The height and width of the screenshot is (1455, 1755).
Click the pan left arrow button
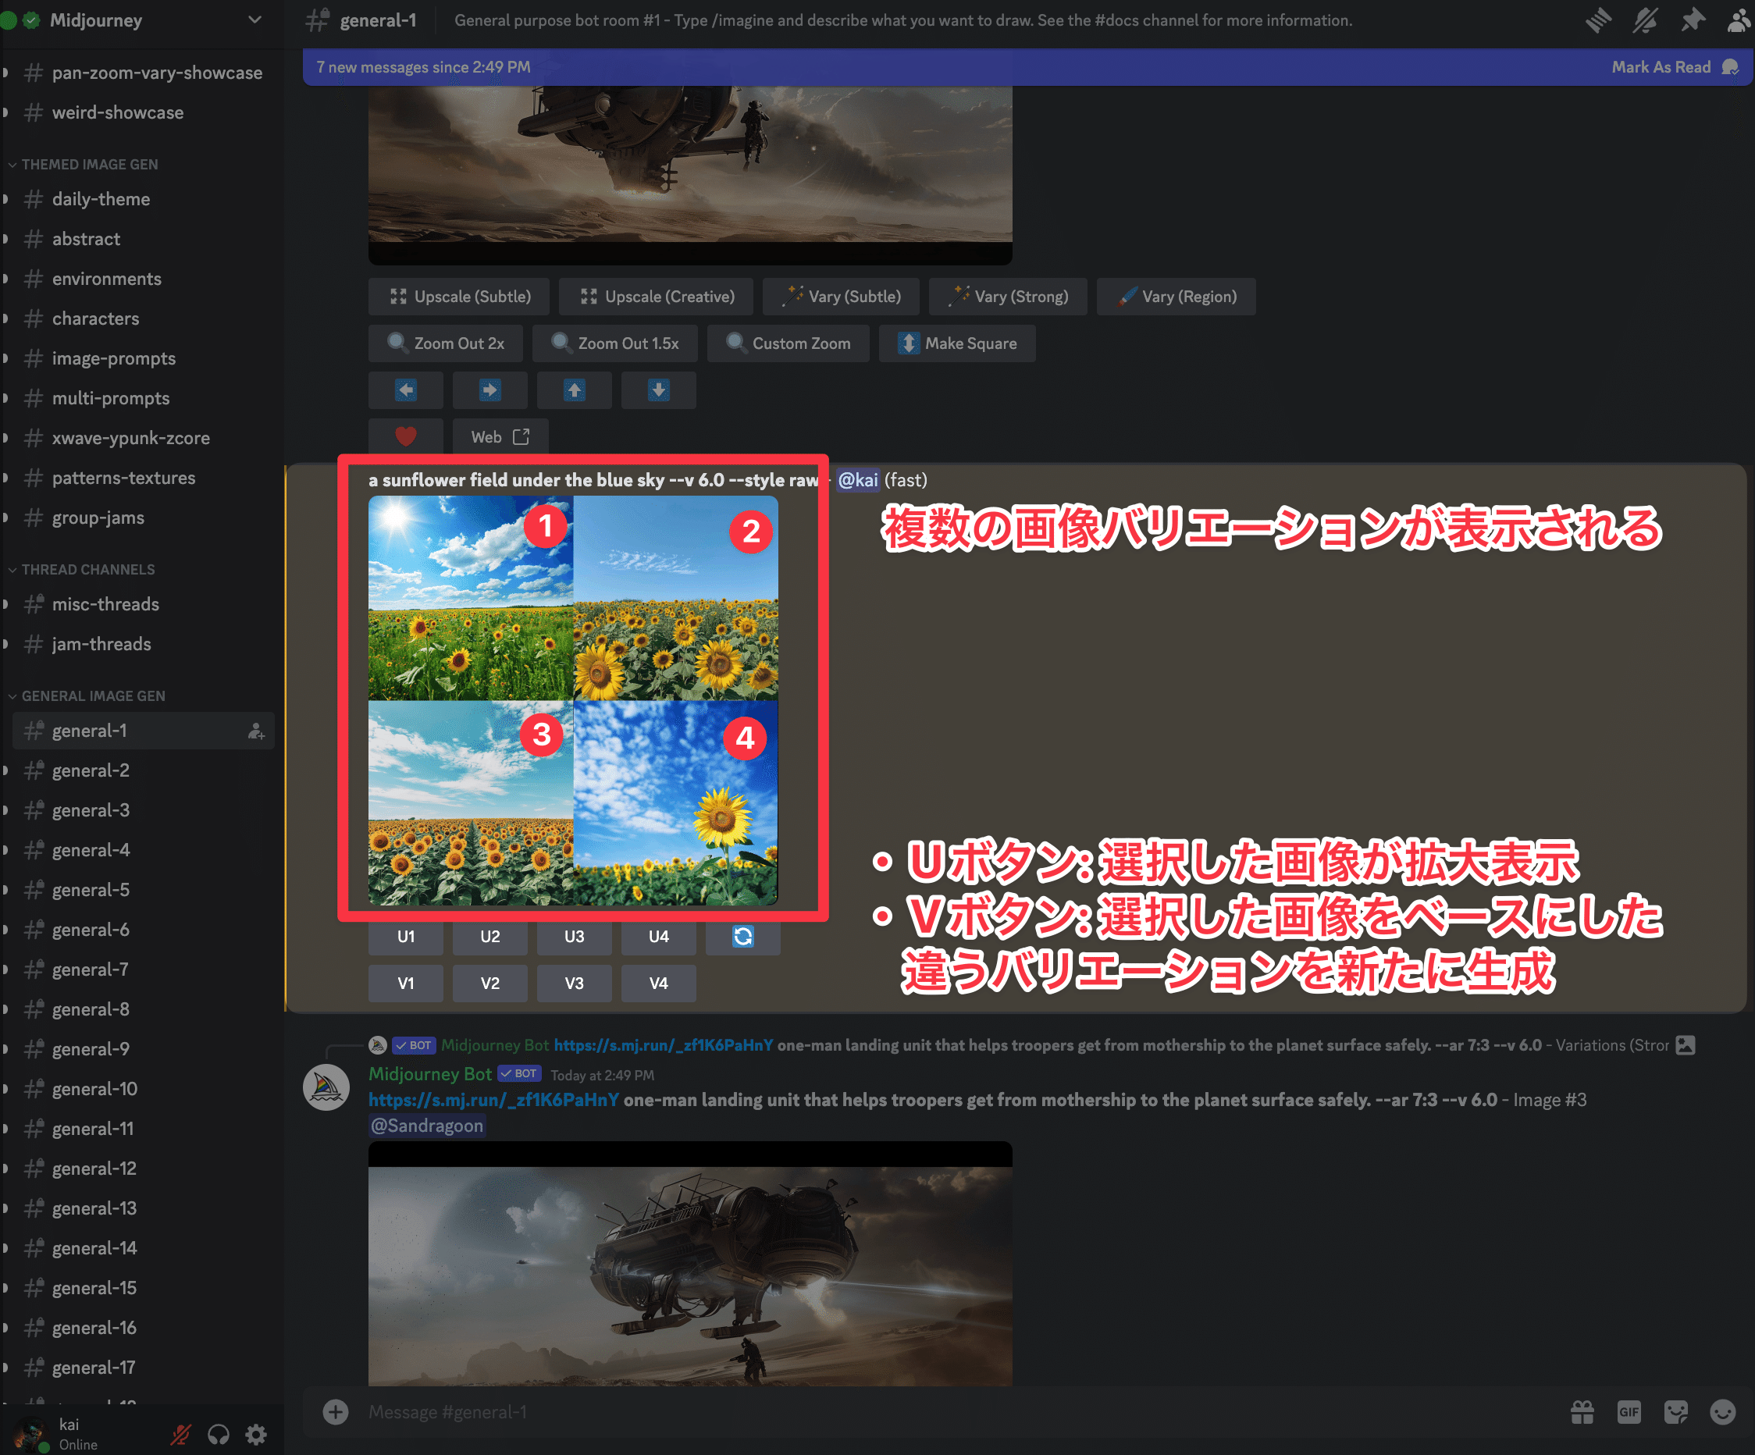(x=406, y=390)
